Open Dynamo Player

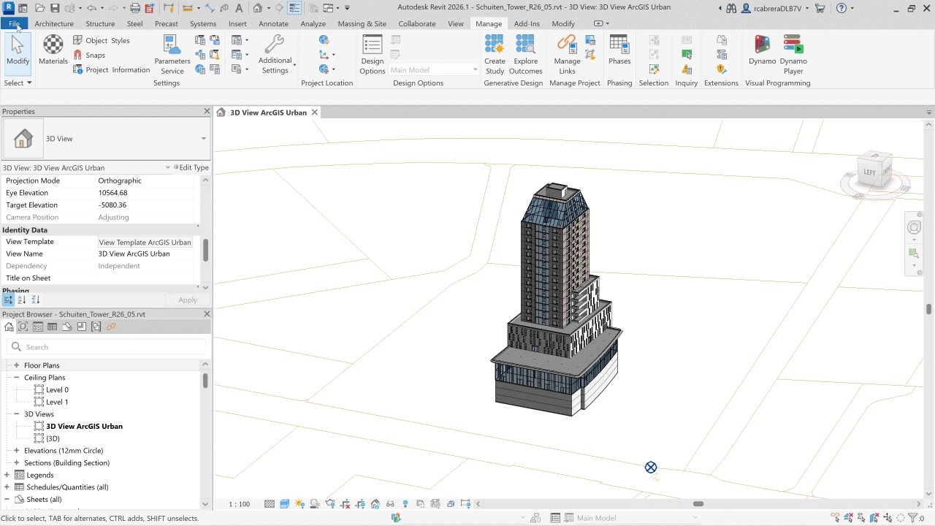coord(793,50)
